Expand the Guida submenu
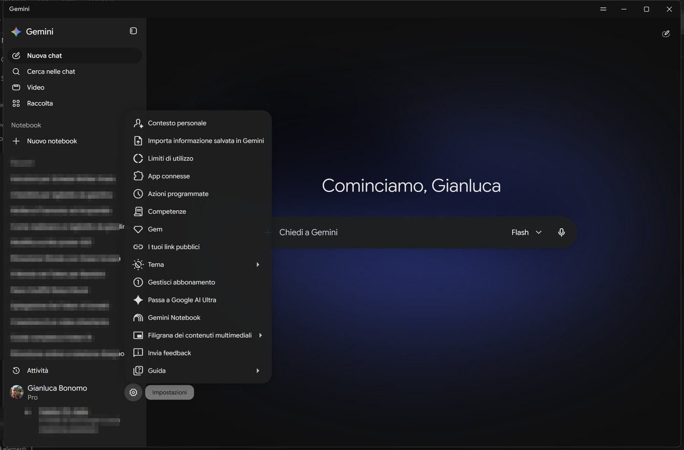Screen dimensions: 684x450 click(x=198, y=370)
